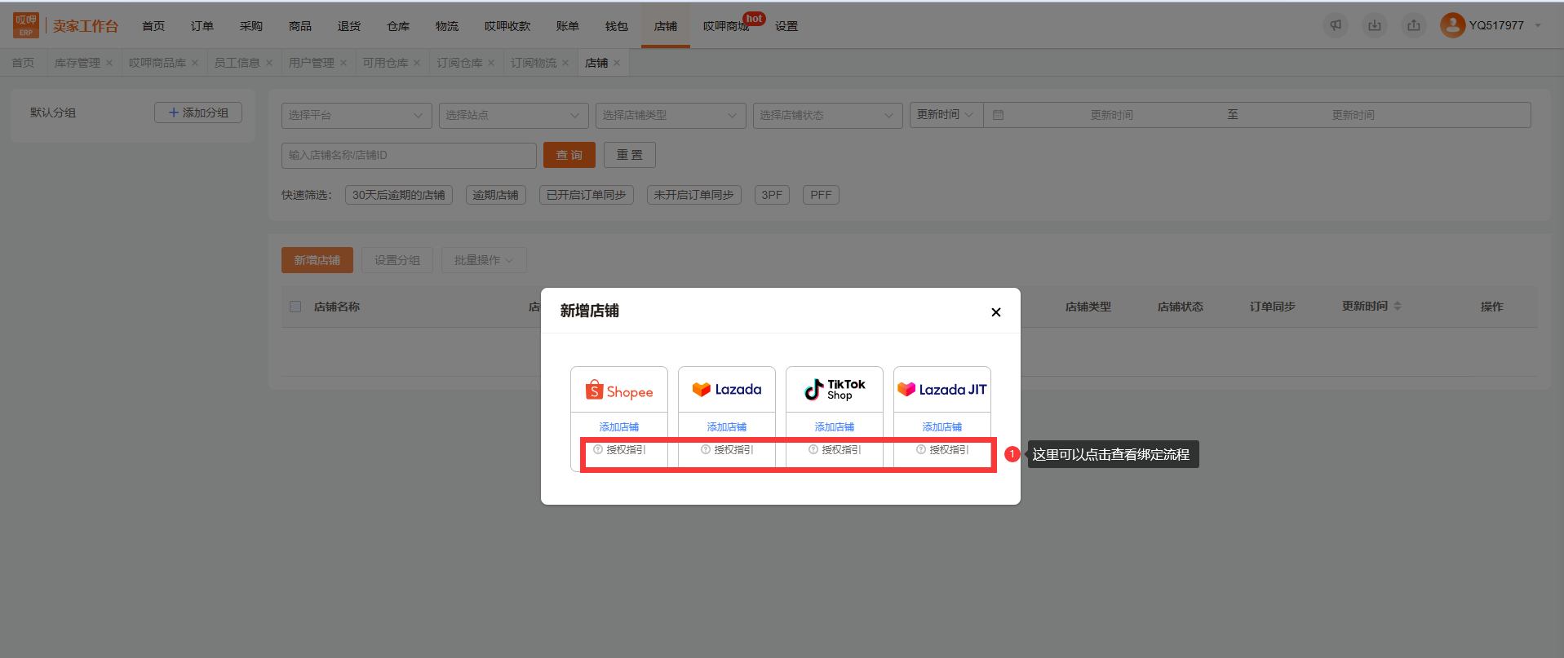
Task: Close the 订阅仓库 tab via its X
Action: click(x=491, y=63)
